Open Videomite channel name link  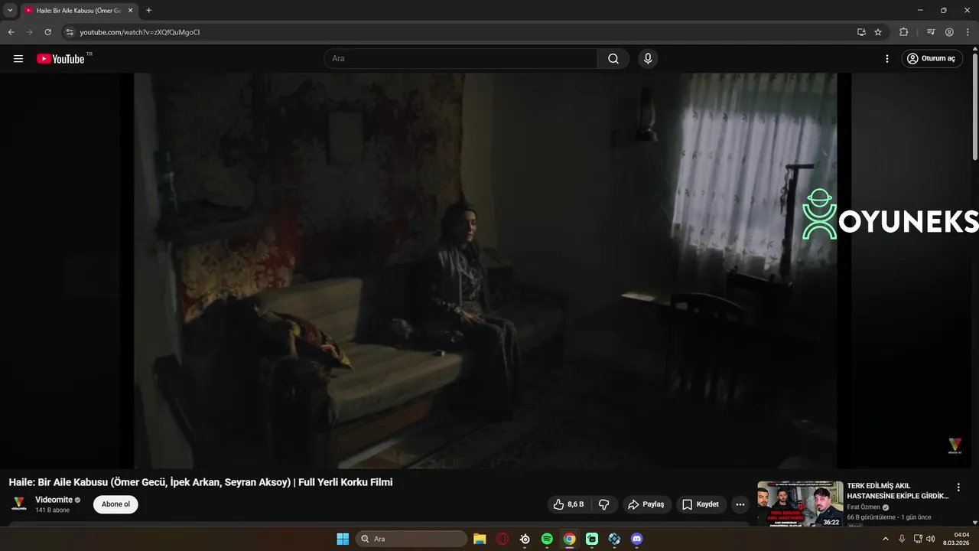54,500
